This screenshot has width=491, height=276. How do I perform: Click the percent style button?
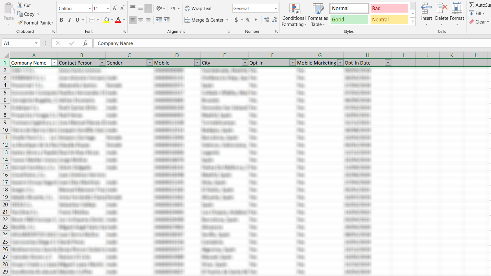248,19
